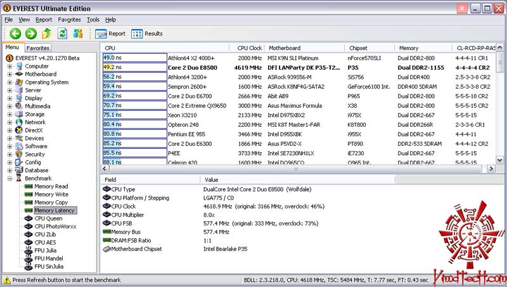Open the Favorites menu
Image resolution: width=507 pixels, height=287 pixels.
[x=70, y=20]
